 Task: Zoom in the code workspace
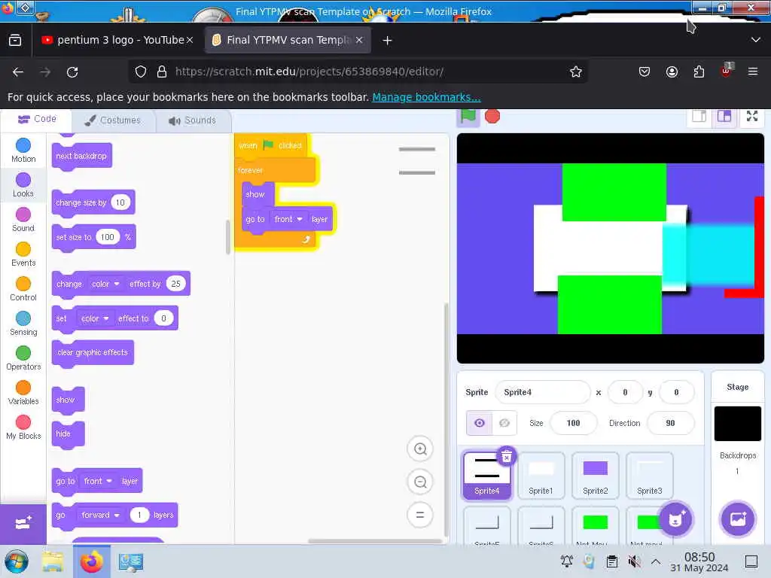[420, 449]
